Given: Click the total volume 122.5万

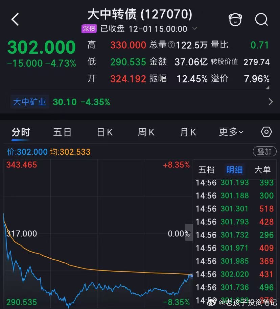Looking at the screenshot, I should (x=192, y=45).
